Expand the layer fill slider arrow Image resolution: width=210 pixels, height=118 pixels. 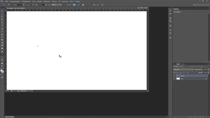tap(208, 73)
